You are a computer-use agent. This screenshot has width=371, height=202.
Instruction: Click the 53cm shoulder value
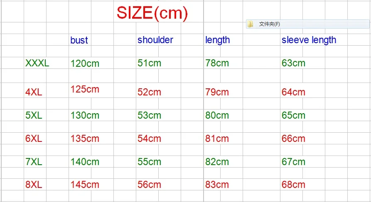[149, 115]
